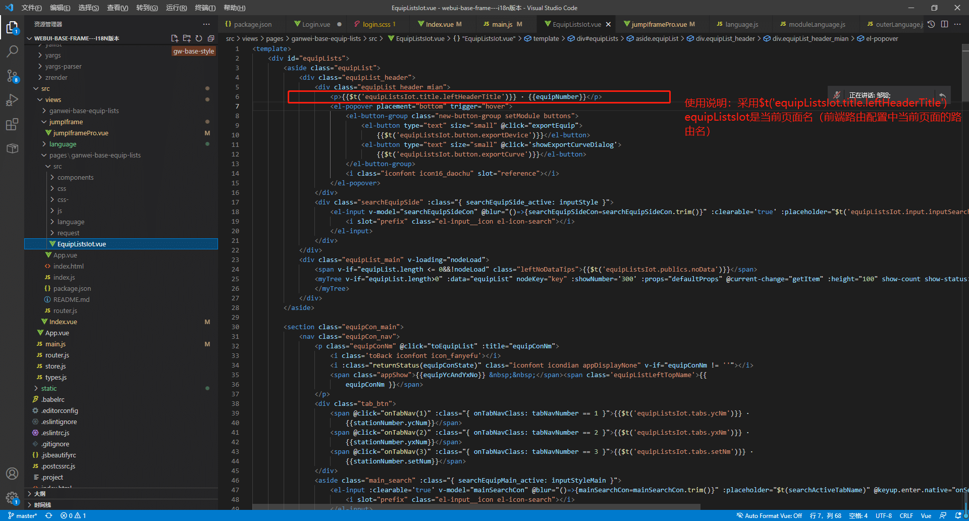Open router.js file in explorer

click(x=57, y=355)
